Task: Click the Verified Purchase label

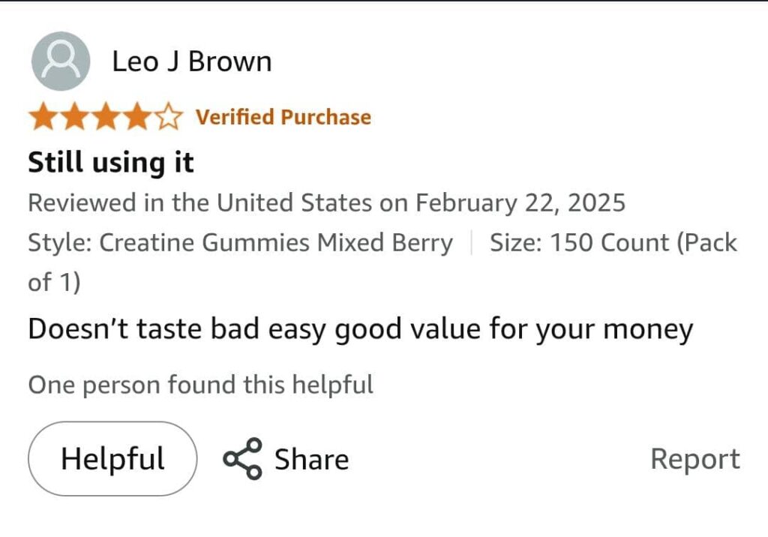Action: click(283, 118)
